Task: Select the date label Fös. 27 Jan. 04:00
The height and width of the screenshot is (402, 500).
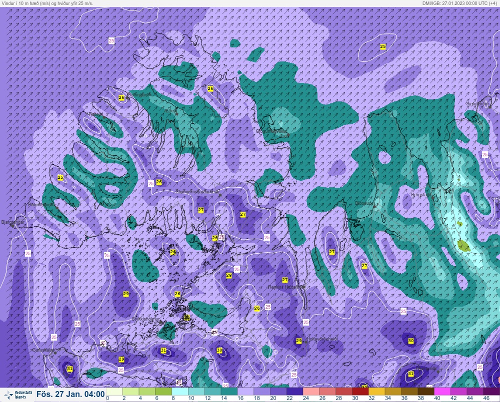Action: coord(70,395)
